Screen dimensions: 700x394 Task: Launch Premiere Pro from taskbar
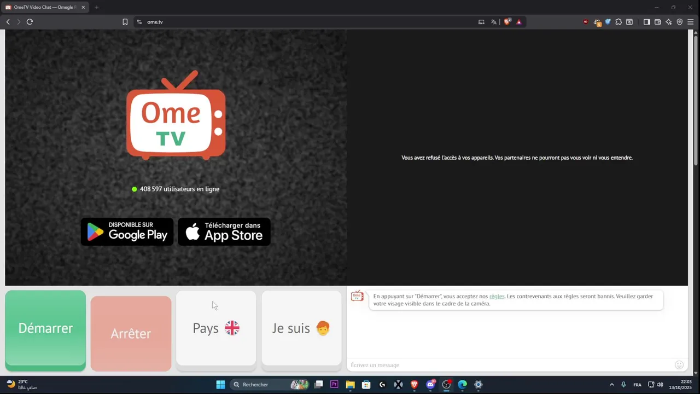point(334,385)
